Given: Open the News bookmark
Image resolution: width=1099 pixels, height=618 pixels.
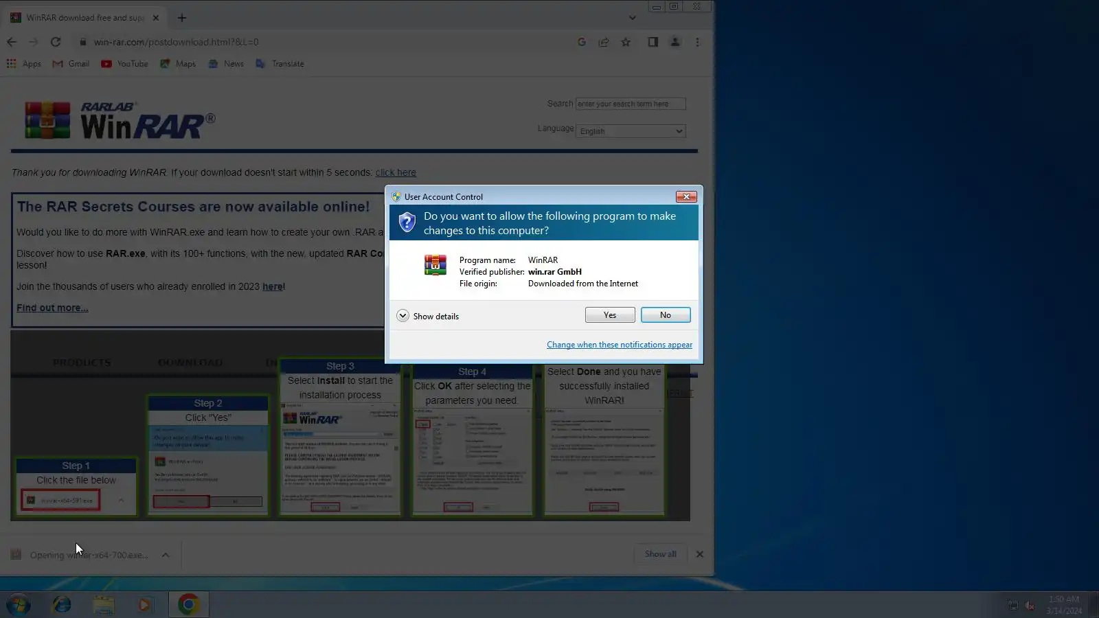Looking at the screenshot, I should click(226, 64).
